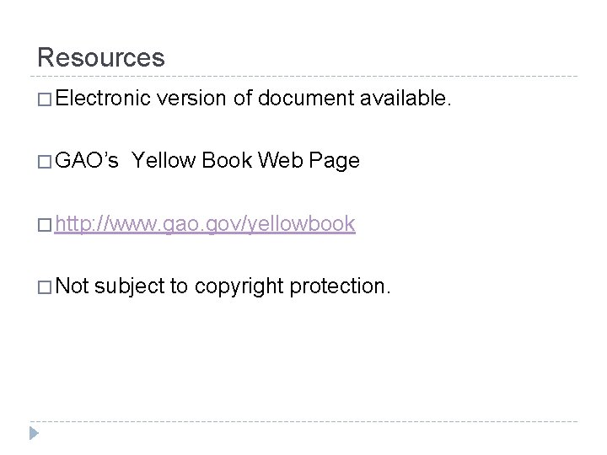Click the bullet marker before http link

(x=45, y=224)
